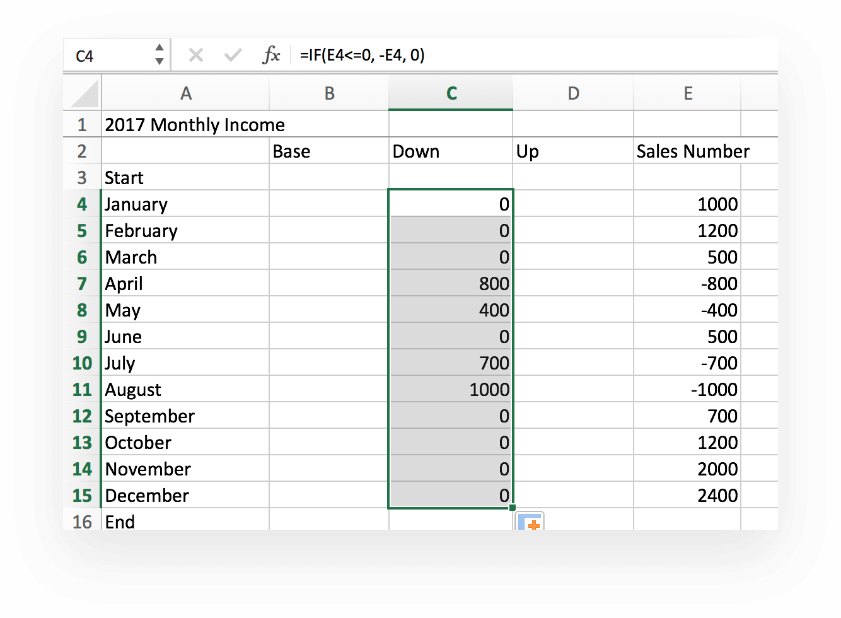Select the row 15 header
This screenshot has height=618, width=841.
(83, 496)
